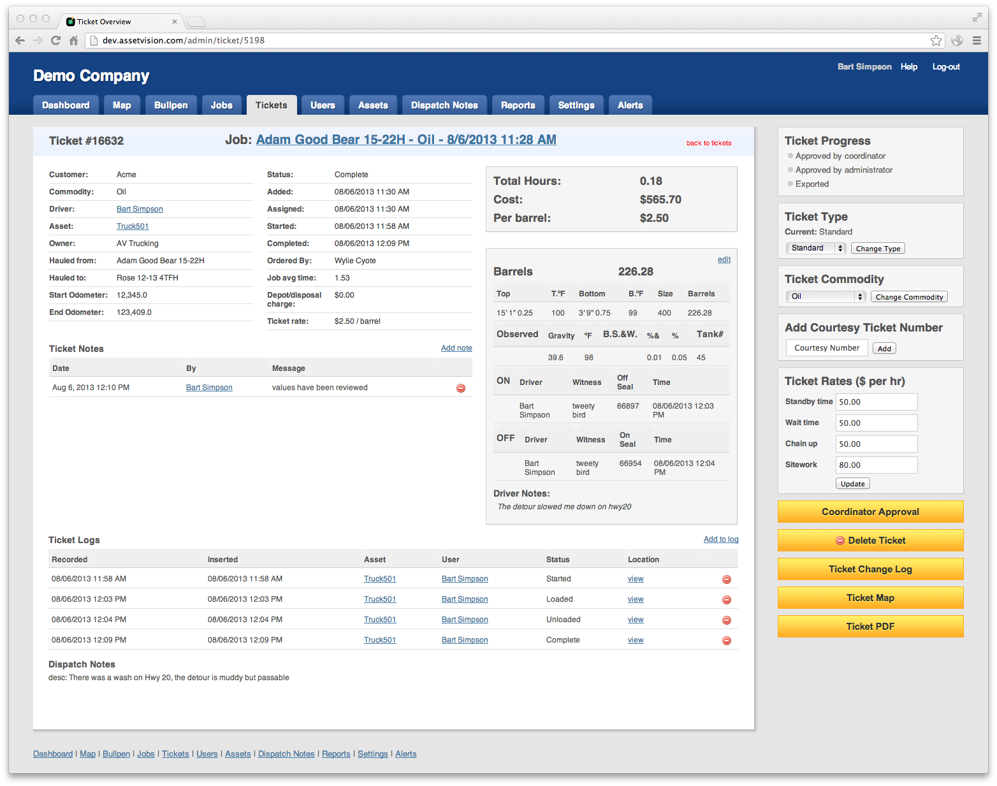Screen dimensions: 997x786
Task: Open Truck501 link in the Loaded log row
Action: (380, 599)
